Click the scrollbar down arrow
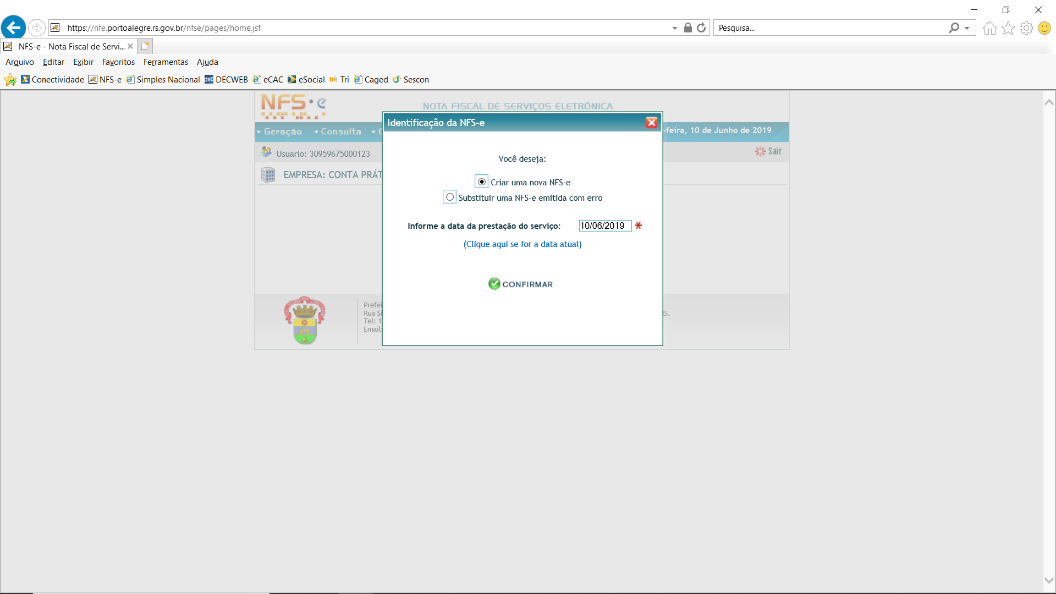The image size is (1056, 594). coord(1049,580)
